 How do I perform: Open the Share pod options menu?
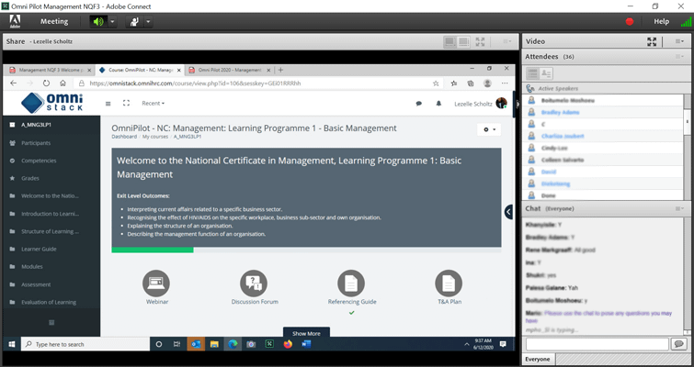pyautogui.click(x=506, y=41)
